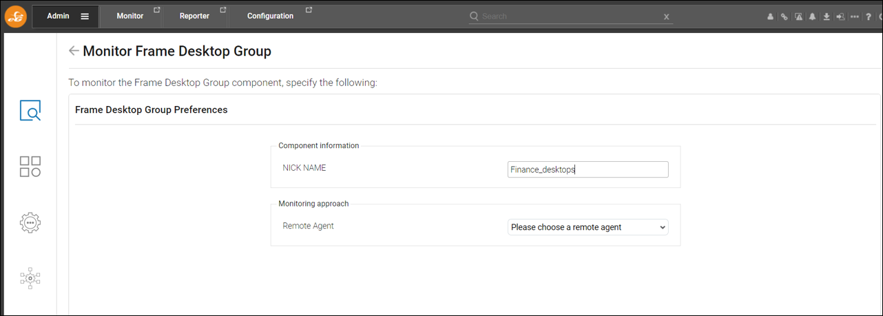Open the three-dots more options icon
Viewport: 883px width, 316px height.
pos(855,17)
